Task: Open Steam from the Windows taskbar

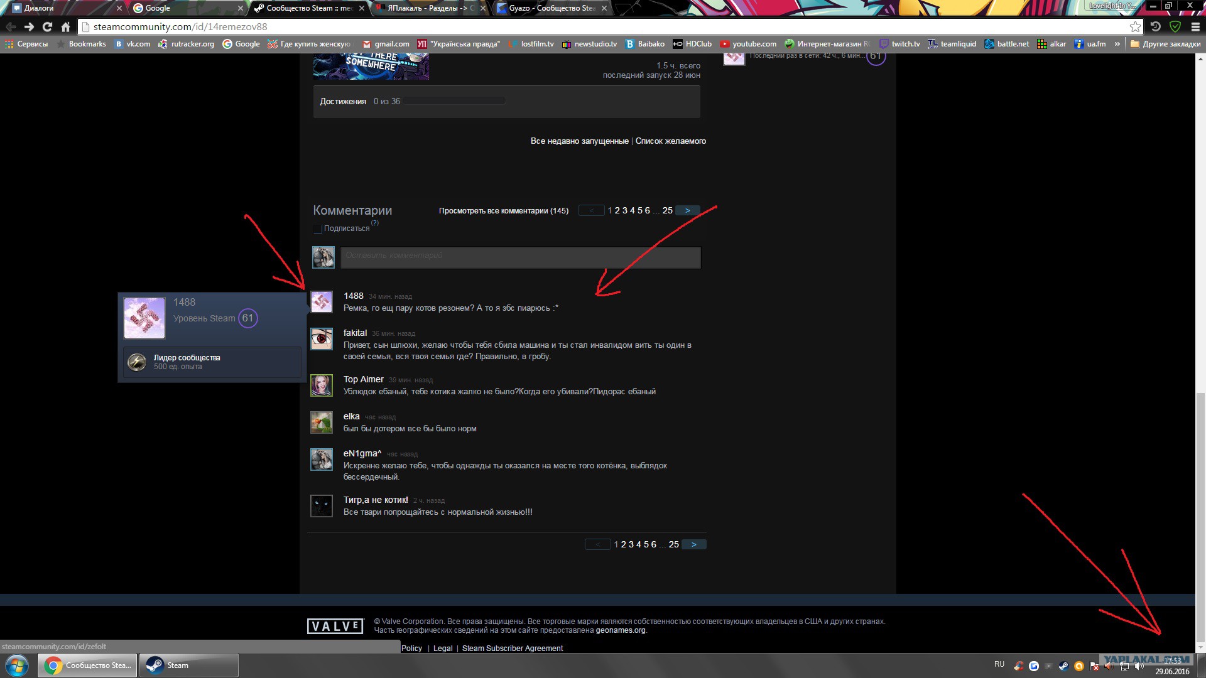Action: 188,665
